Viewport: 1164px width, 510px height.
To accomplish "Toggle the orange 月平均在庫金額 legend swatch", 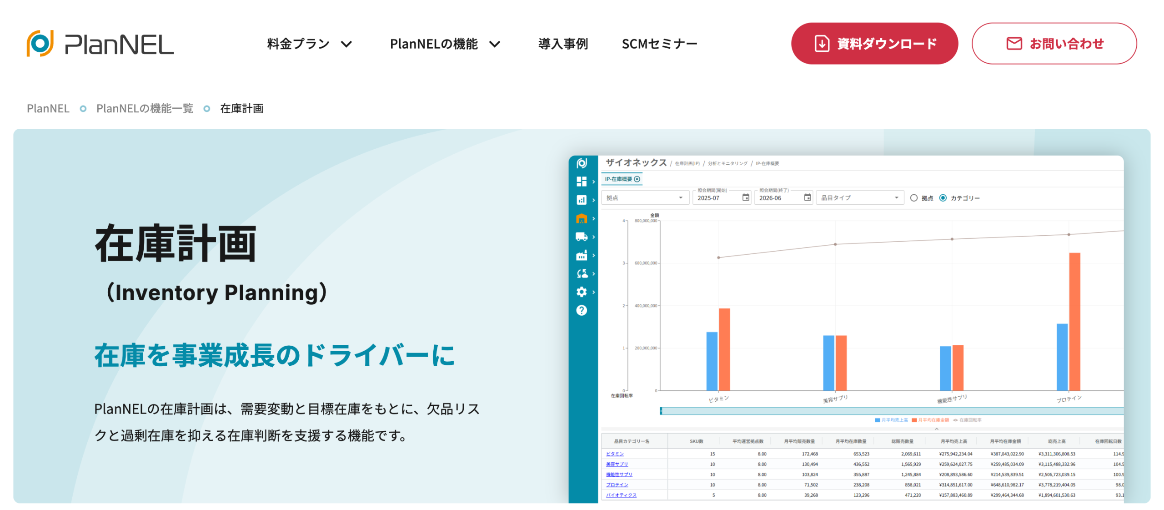I will 914,420.
